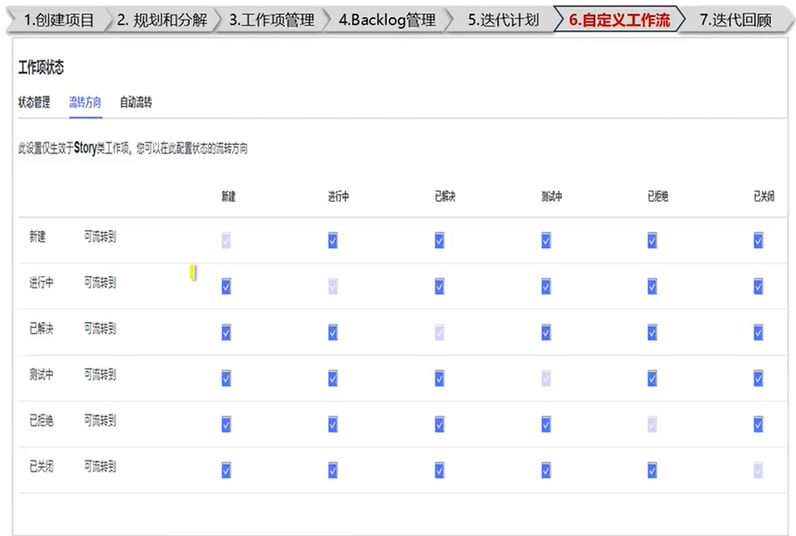Toggle 进行中 row checkbox under 已拒绝

point(652,287)
